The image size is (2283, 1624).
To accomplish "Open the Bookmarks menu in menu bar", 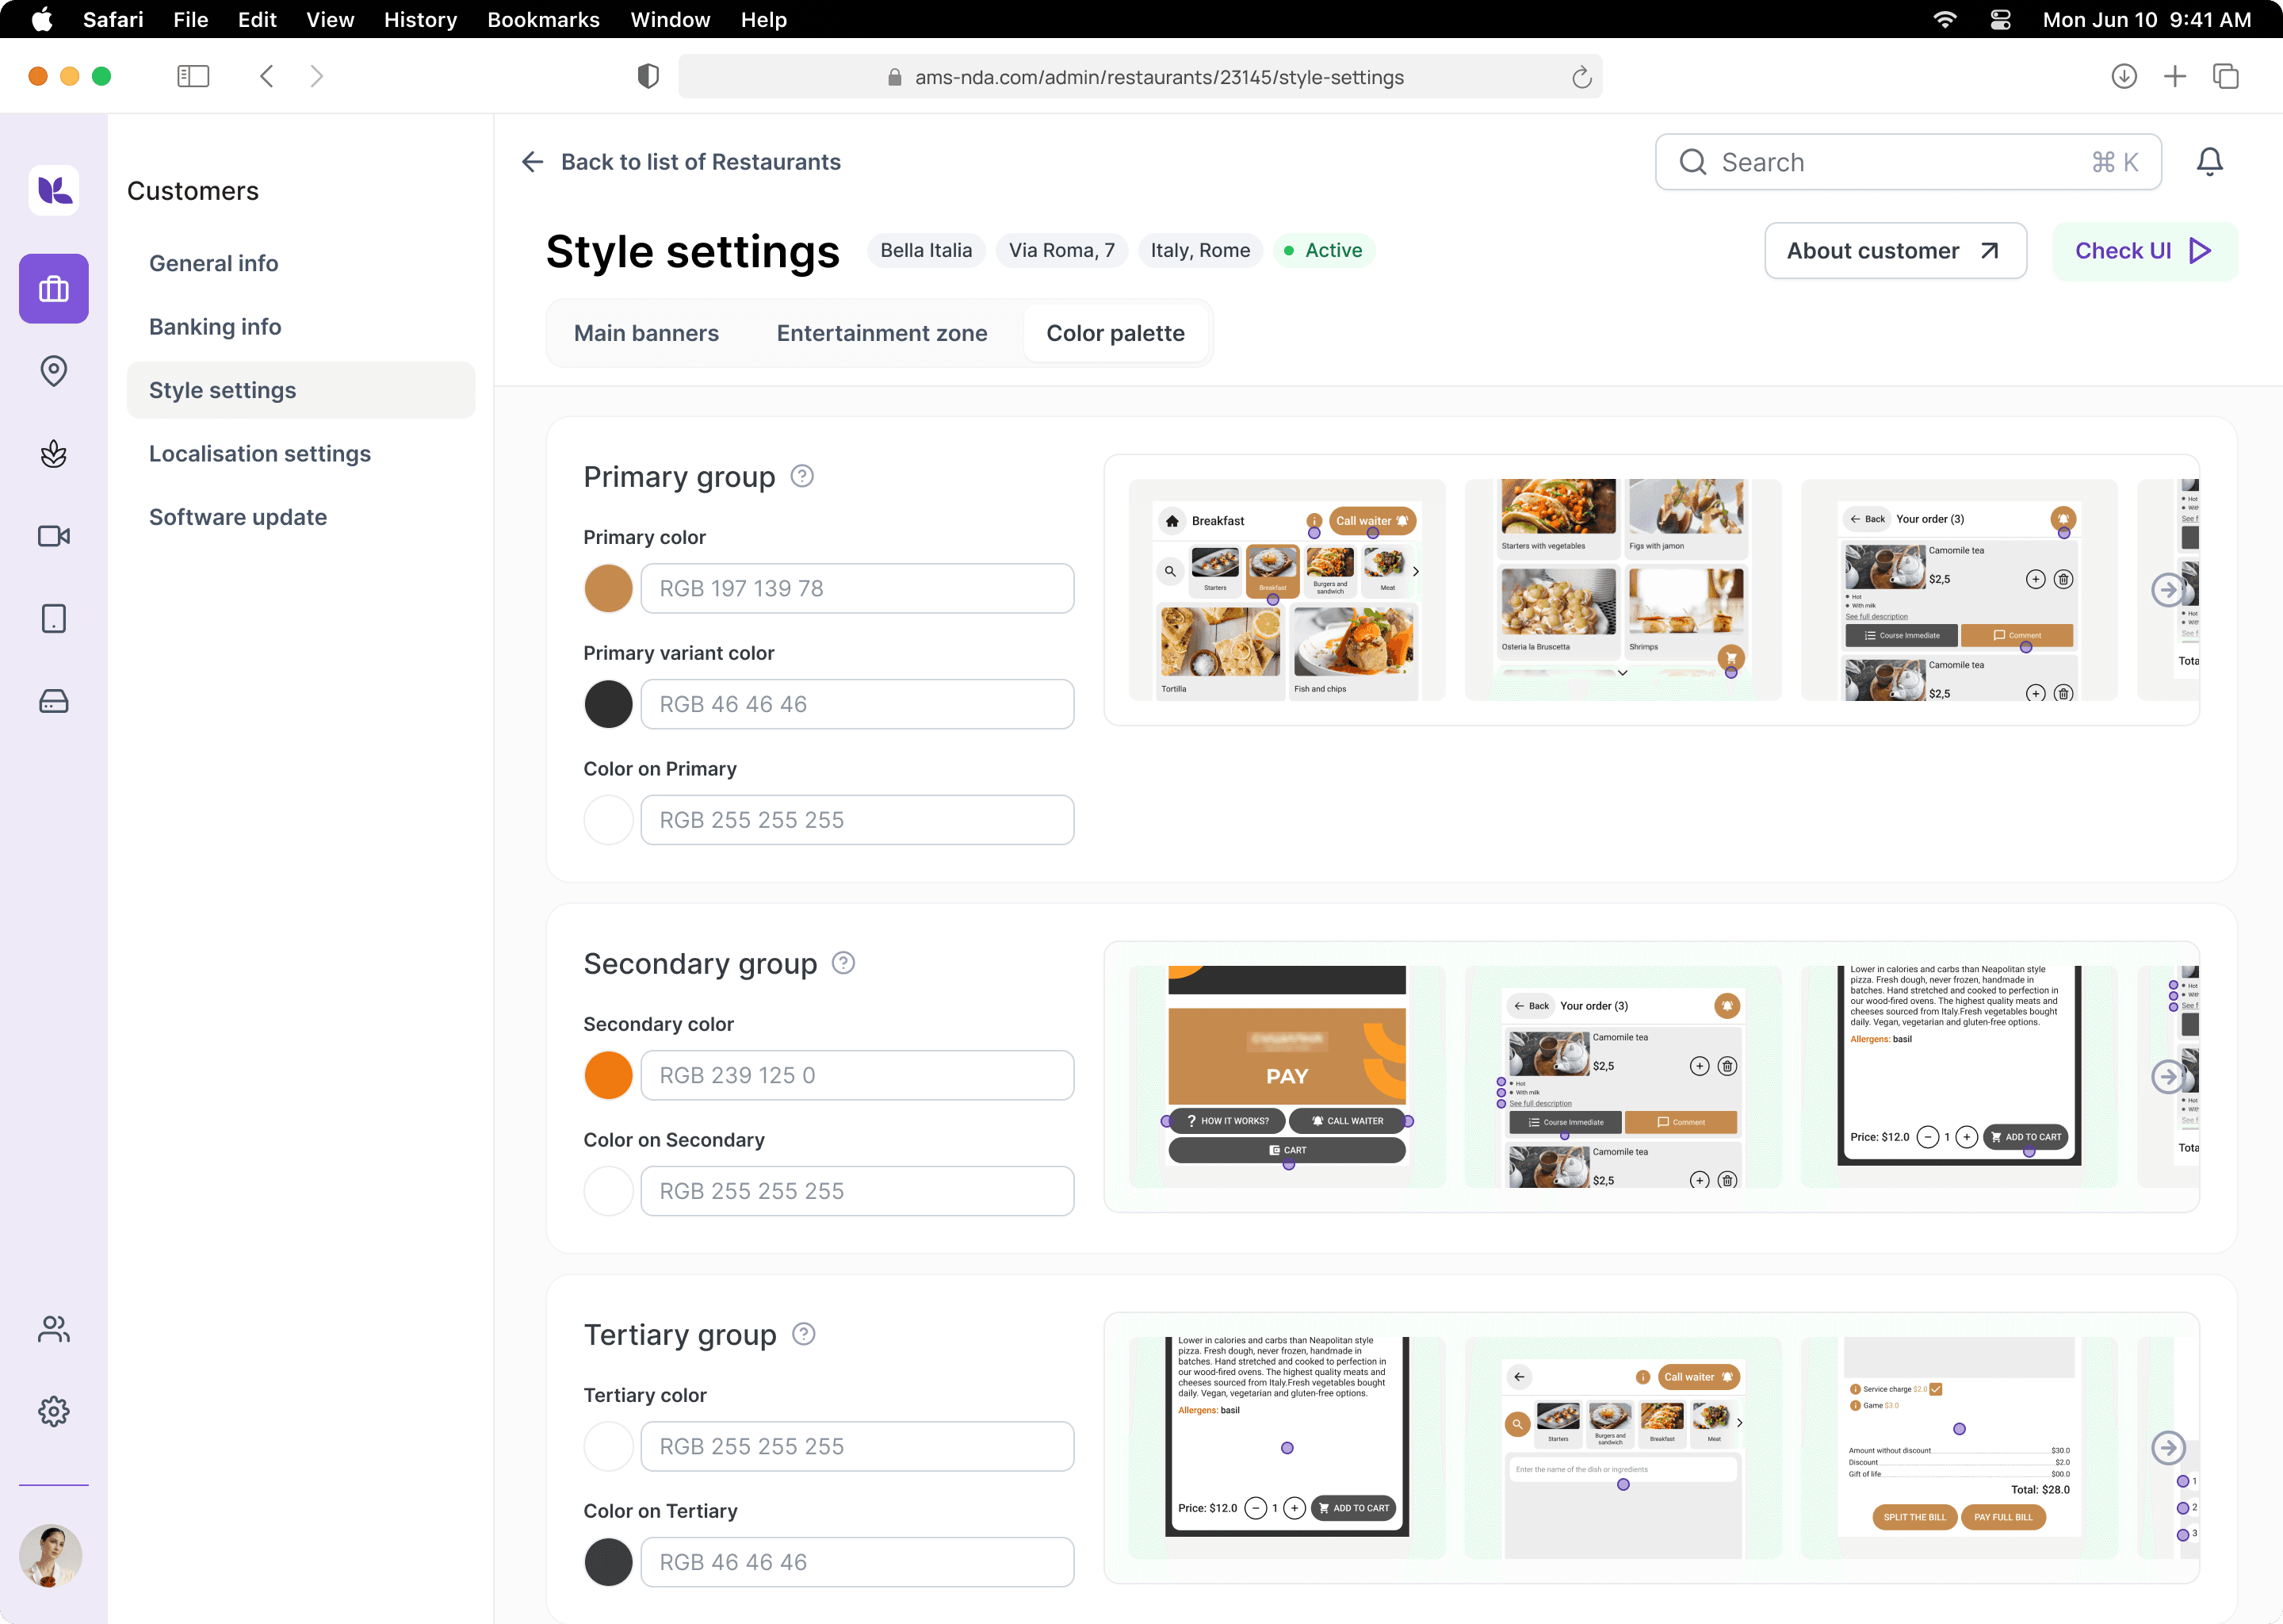I will coord(543,19).
